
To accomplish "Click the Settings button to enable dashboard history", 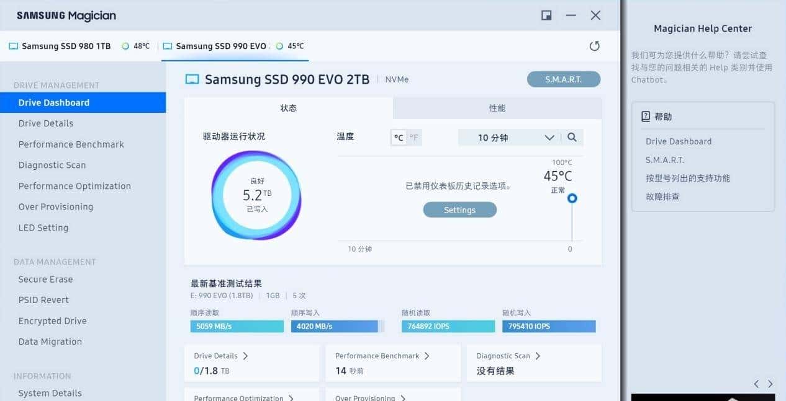I will click(459, 209).
